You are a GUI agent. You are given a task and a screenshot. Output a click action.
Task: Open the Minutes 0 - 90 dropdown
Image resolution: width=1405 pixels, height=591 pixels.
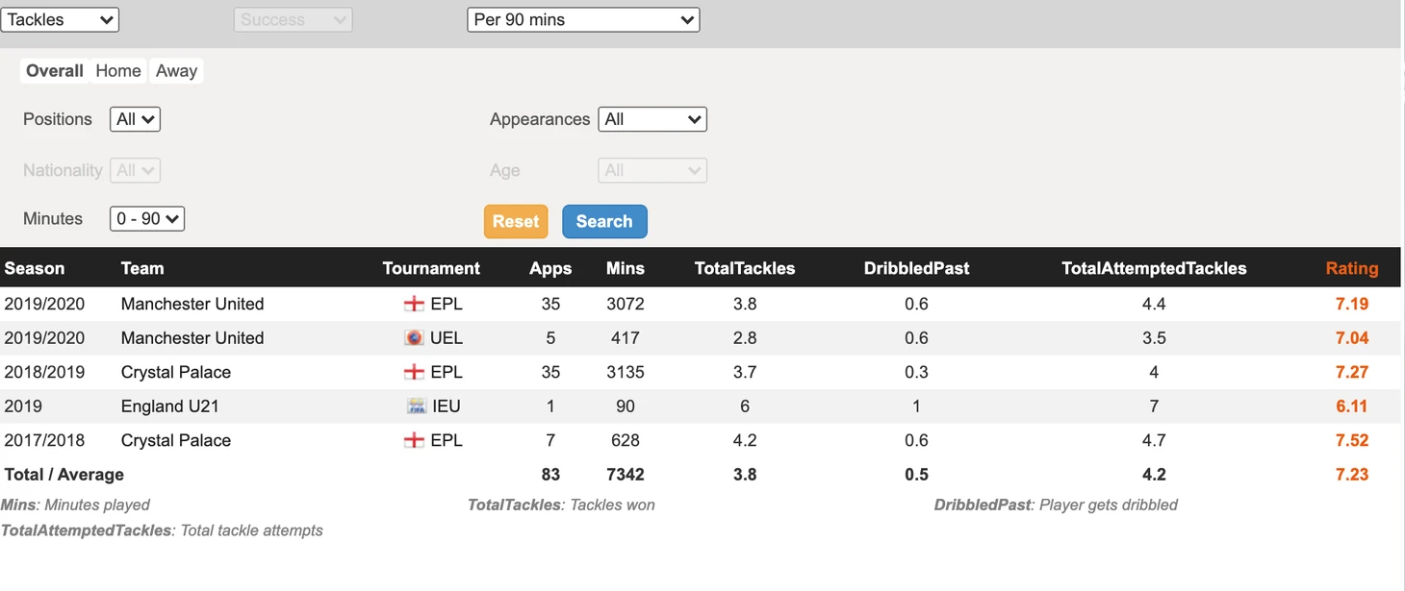147,218
